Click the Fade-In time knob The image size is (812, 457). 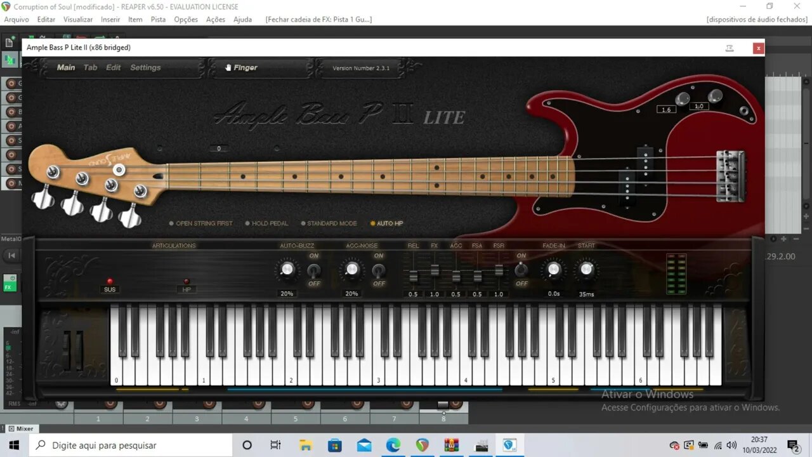(554, 270)
